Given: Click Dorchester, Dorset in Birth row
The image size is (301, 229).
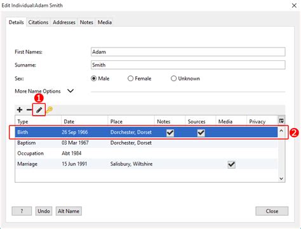Looking at the screenshot, I should pos(131,132).
